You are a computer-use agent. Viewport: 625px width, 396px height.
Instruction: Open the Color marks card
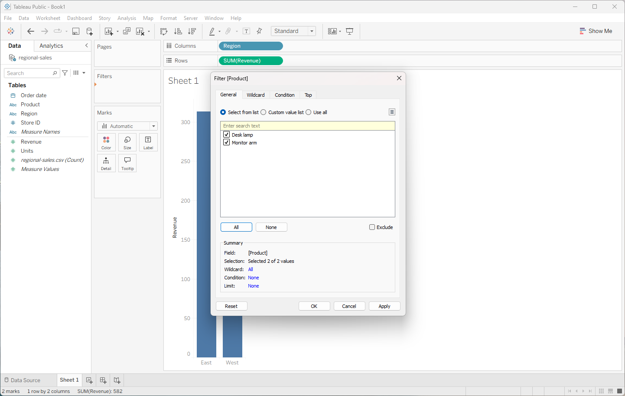[106, 142]
